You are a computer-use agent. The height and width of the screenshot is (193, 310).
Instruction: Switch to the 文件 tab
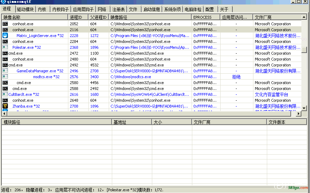[133, 9]
